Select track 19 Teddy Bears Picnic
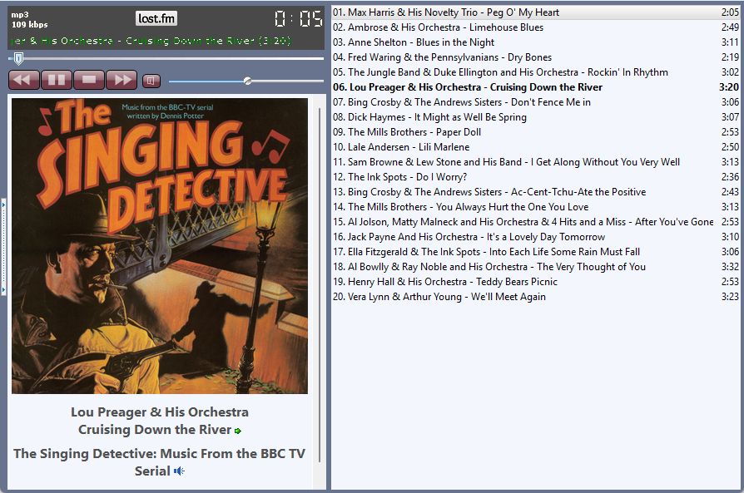 536,282
